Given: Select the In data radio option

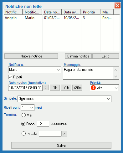Looking at the screenshot, I should coord(23,134).
